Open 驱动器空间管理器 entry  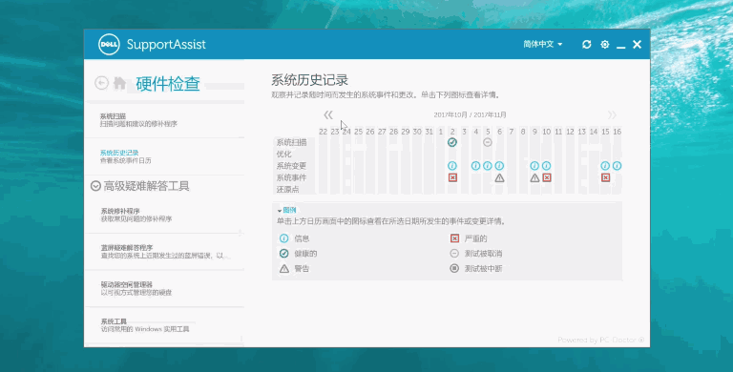164,288
